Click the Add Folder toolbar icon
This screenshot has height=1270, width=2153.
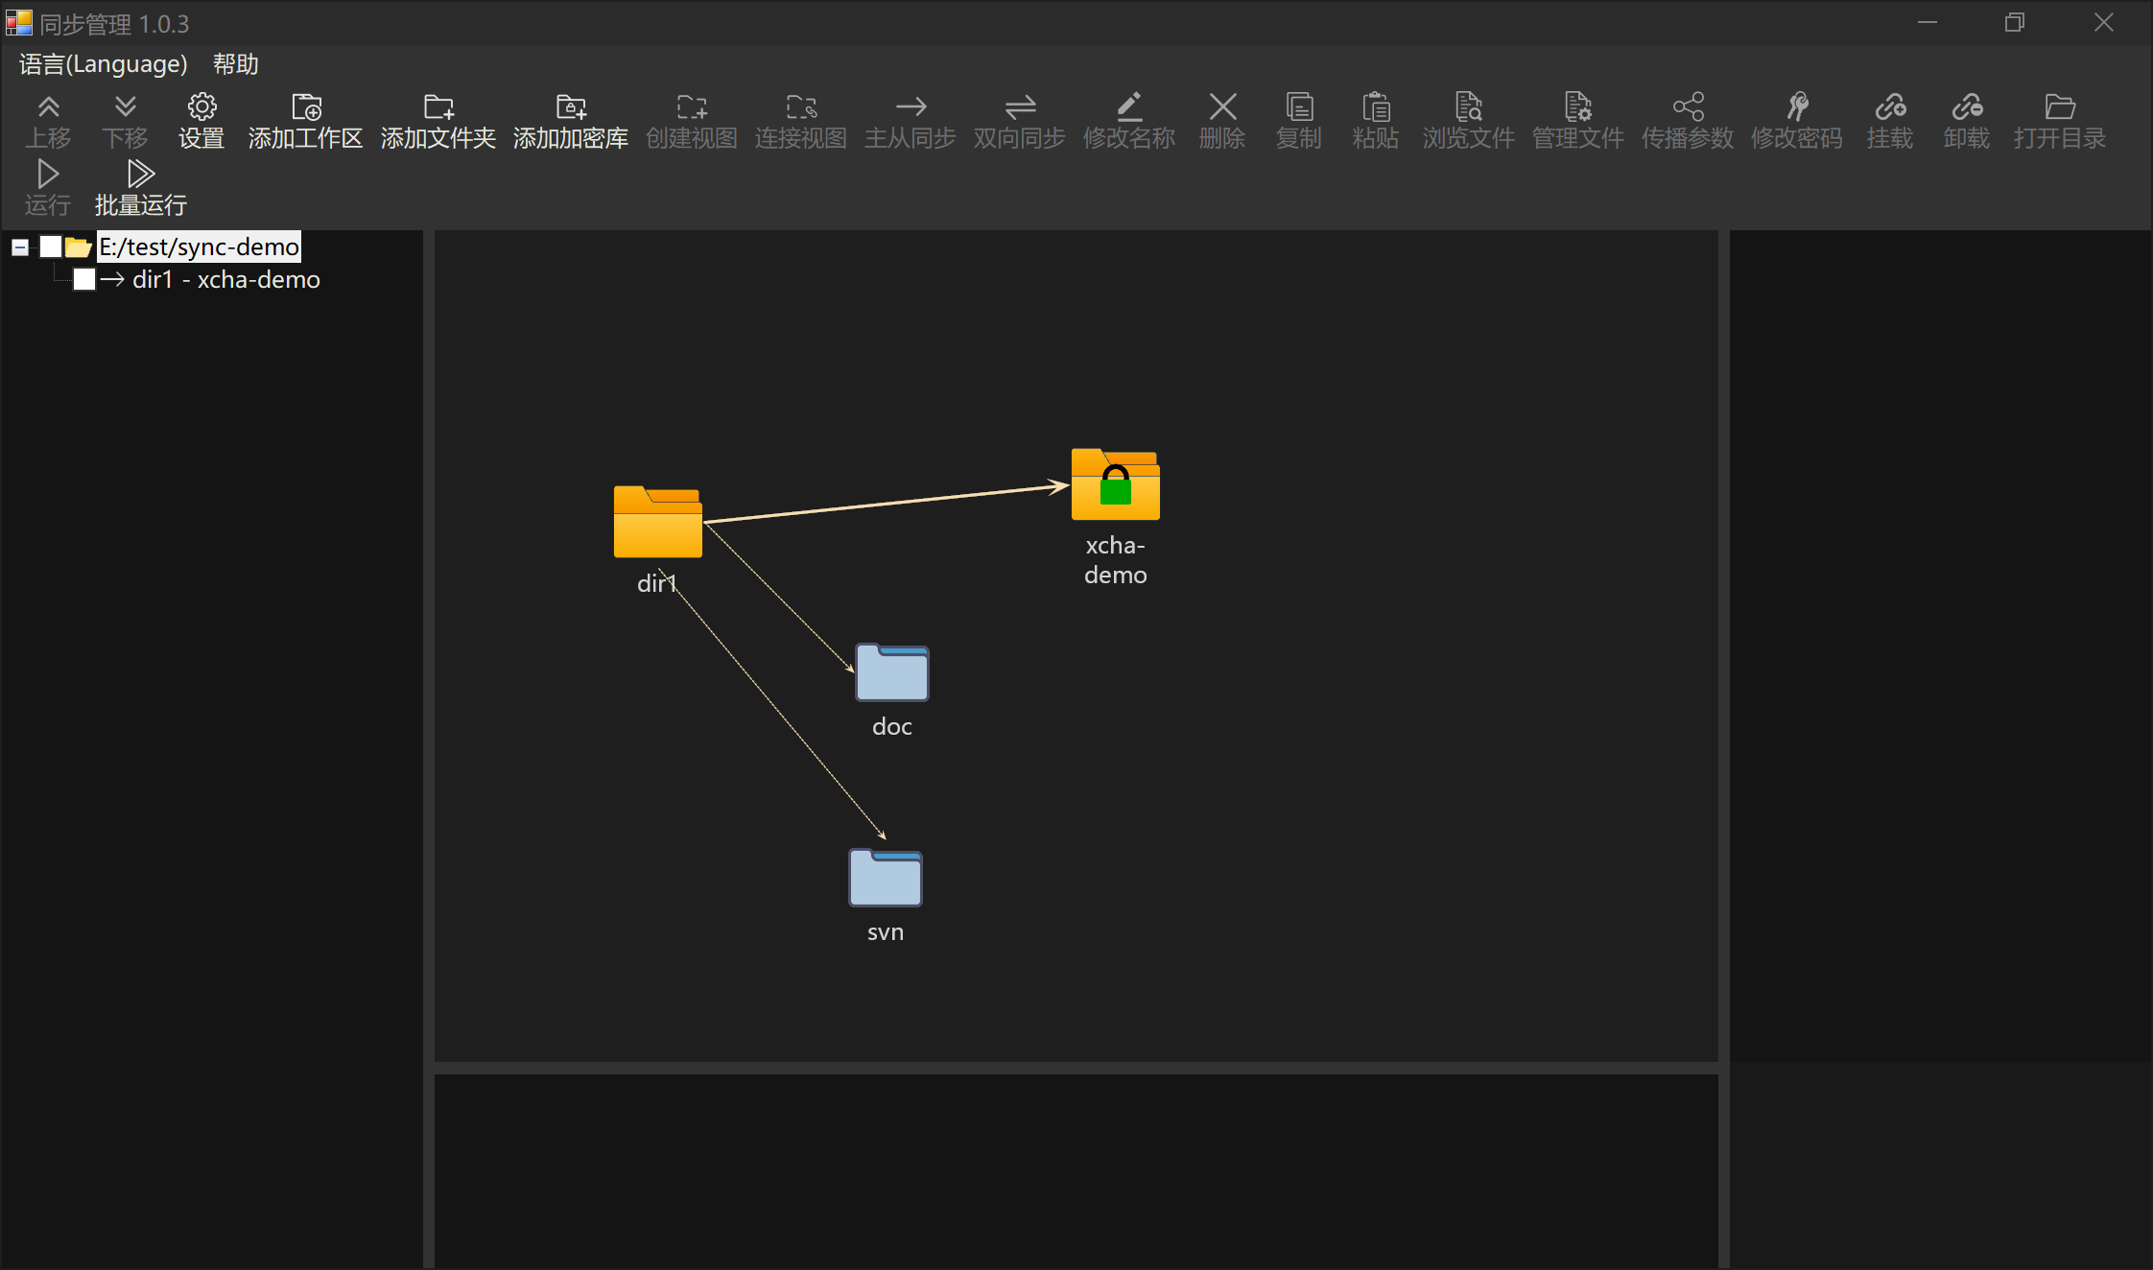438,107
